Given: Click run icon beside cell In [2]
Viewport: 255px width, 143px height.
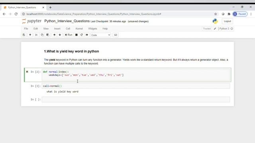Looking at the screenshot, I should (x=27, y=71).
